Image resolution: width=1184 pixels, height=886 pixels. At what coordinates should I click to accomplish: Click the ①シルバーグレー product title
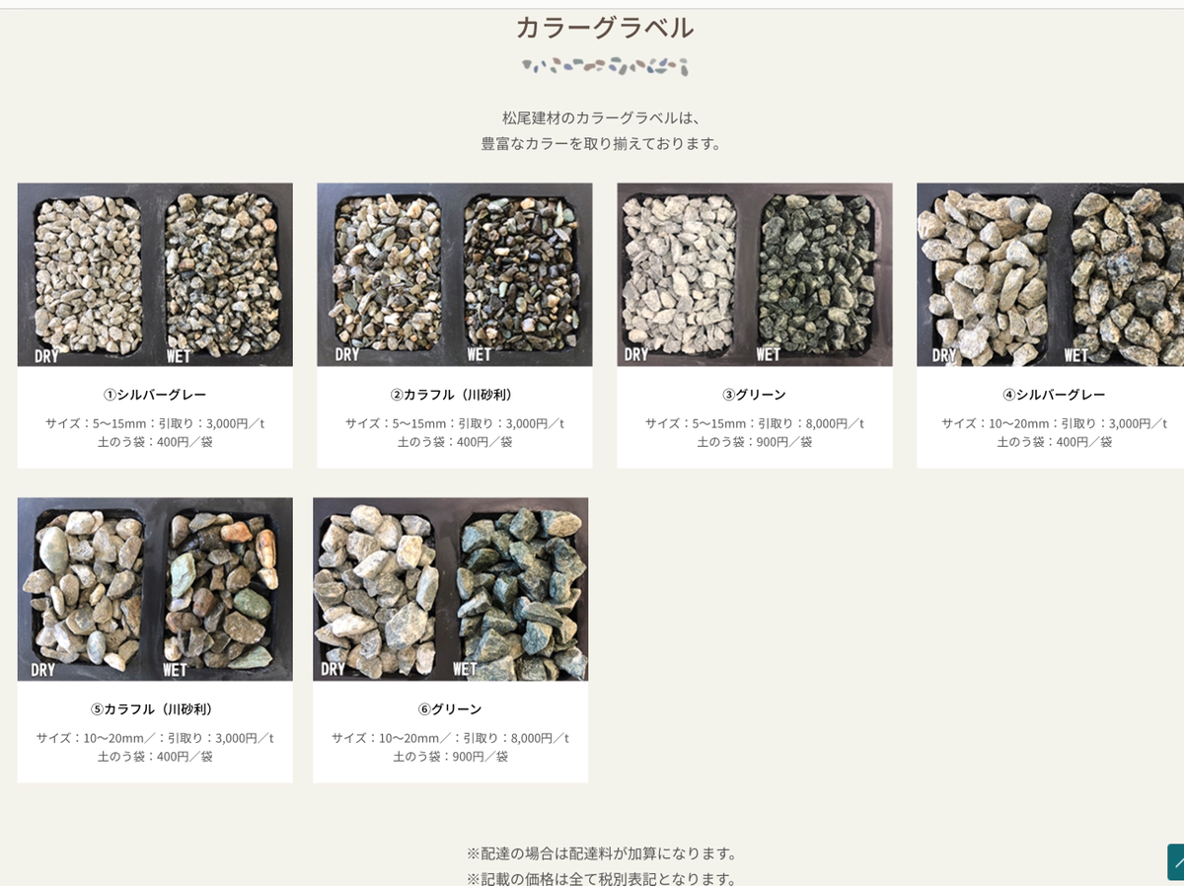pyautogui.click(x=155, y=395)
